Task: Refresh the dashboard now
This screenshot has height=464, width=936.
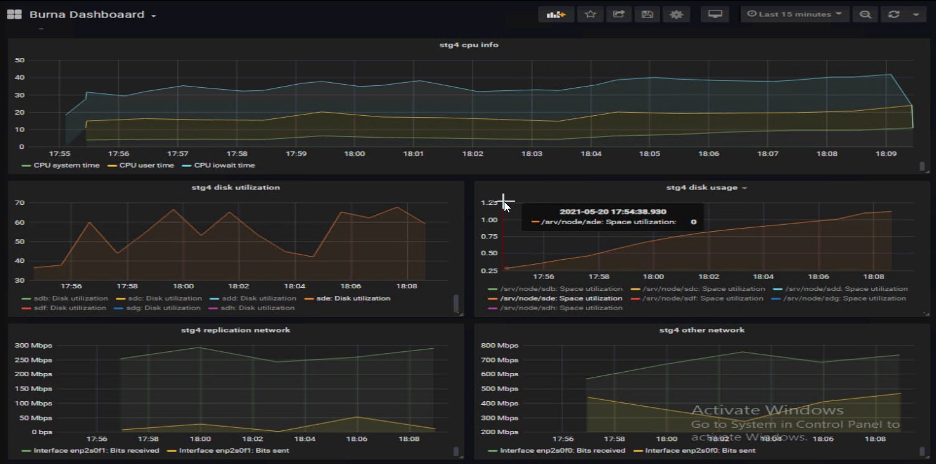Action: click(x=894, y=14)
